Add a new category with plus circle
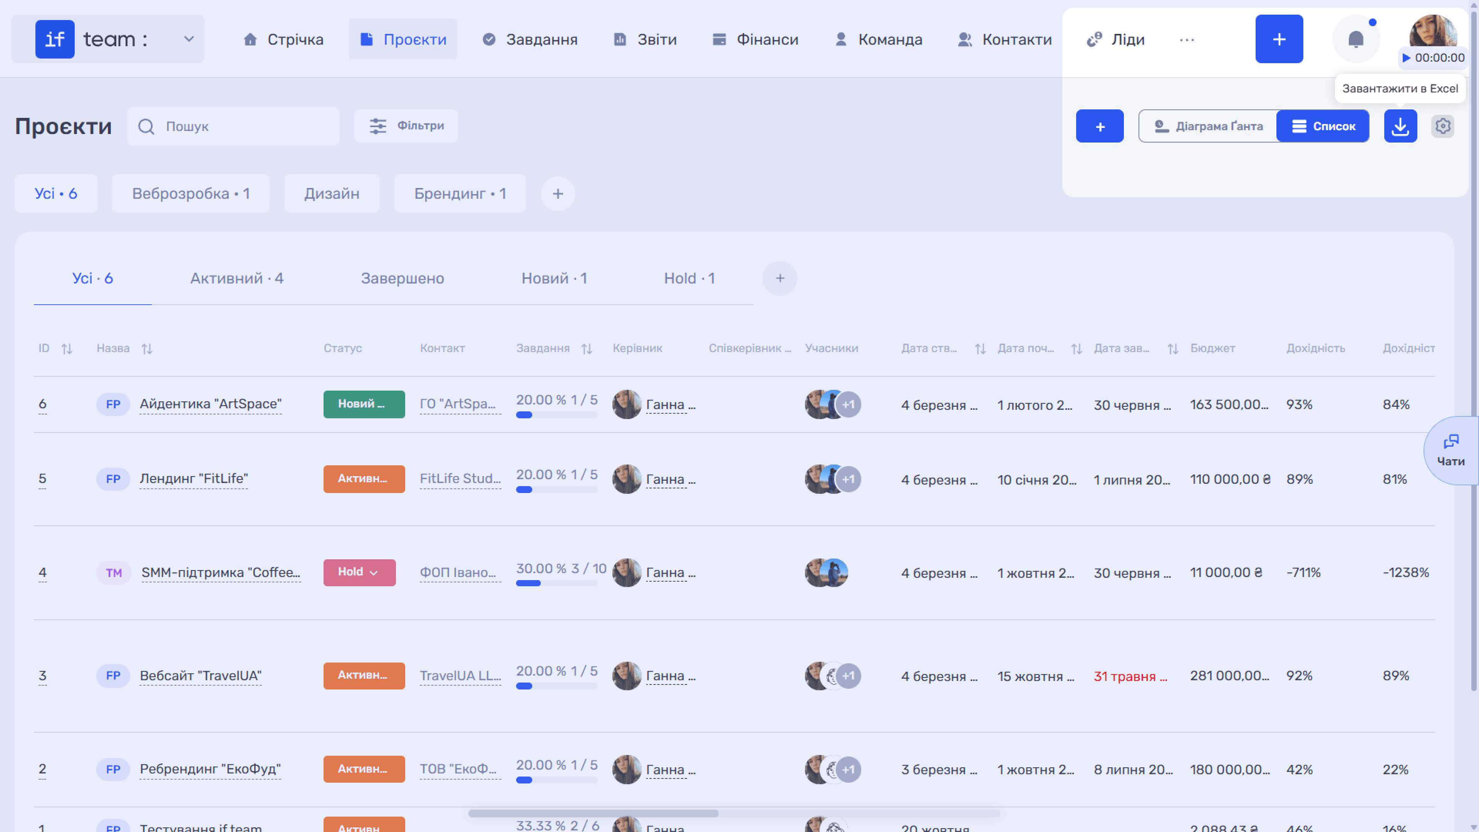The height and width of the screenshot is (832, 1479). (x=558, y=194)
